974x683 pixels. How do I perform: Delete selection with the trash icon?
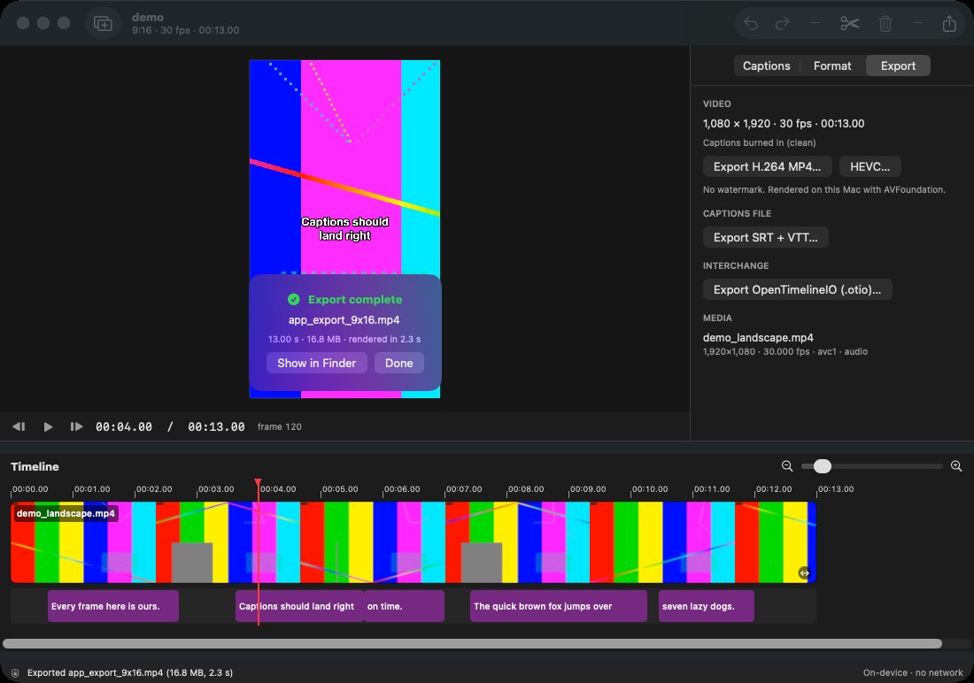tap(885, 24)
